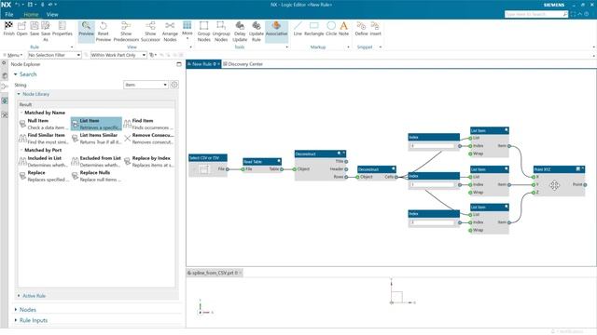Click Select CSV or TSV node header

pos(208,157)
